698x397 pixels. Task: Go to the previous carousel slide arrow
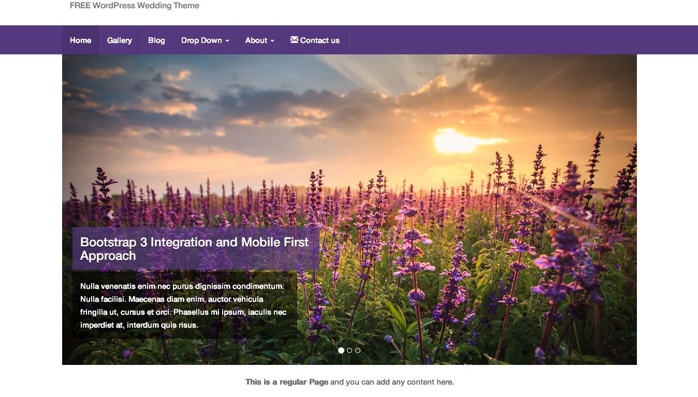coord(110,216)
